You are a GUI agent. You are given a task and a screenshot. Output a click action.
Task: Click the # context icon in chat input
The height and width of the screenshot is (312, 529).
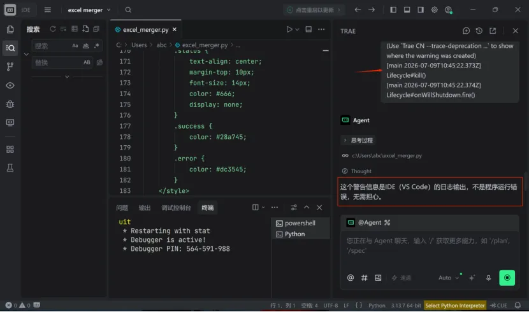[x=365, y=278]
